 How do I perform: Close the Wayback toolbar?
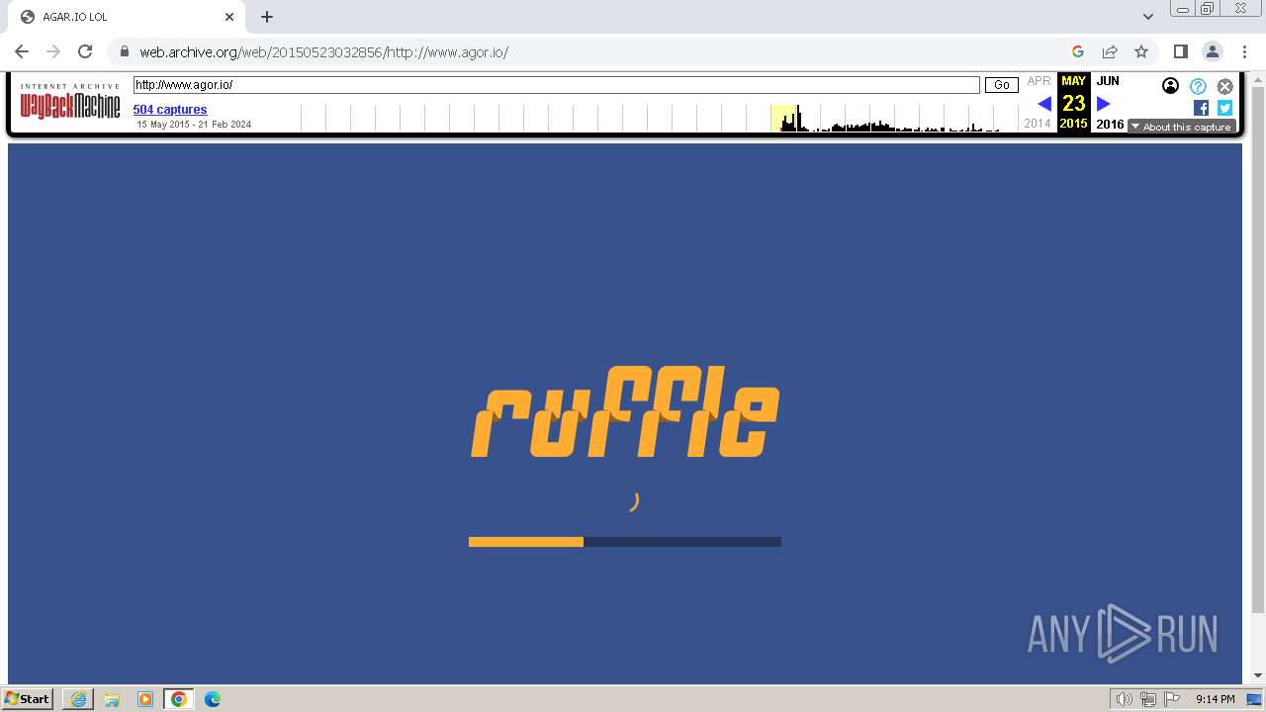coord(1225,86)
